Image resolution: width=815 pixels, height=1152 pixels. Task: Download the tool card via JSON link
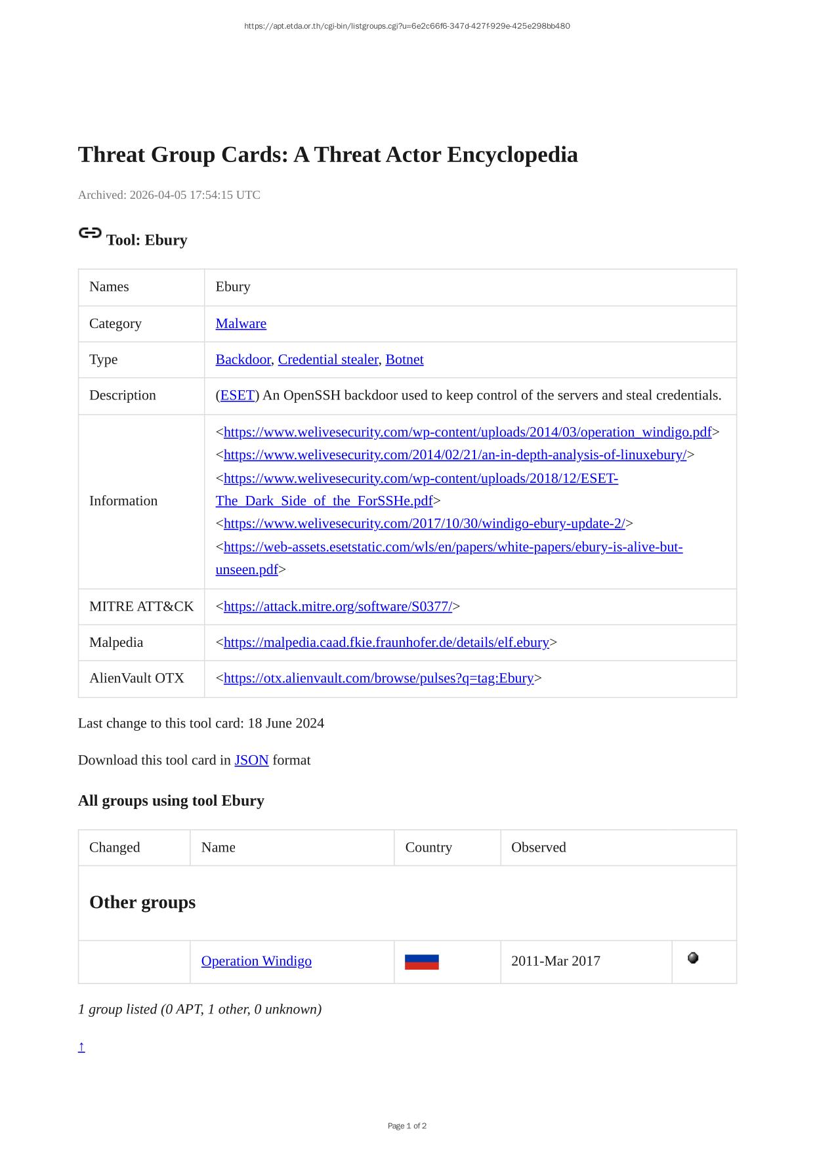click(251, 760)
